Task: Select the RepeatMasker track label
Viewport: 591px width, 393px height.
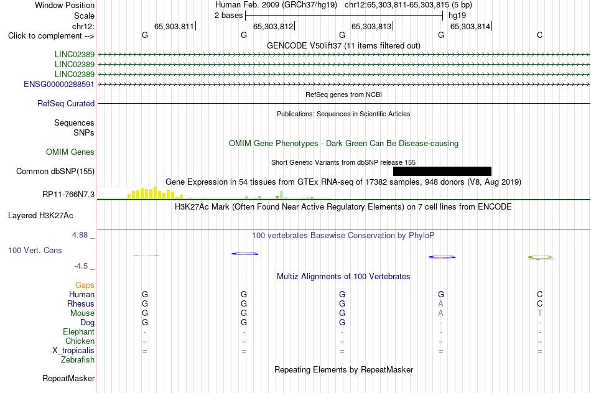Action: 68,378
